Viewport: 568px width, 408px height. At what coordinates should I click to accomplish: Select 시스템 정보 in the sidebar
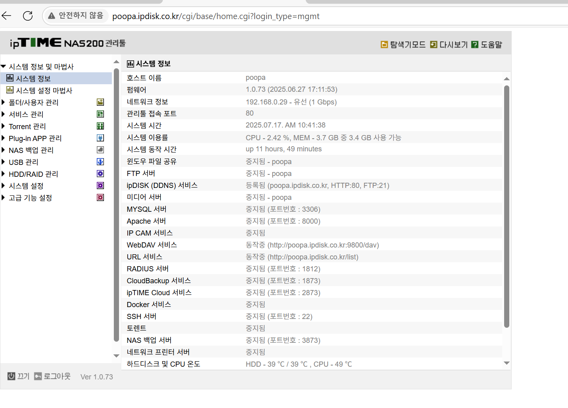[56, 78]
